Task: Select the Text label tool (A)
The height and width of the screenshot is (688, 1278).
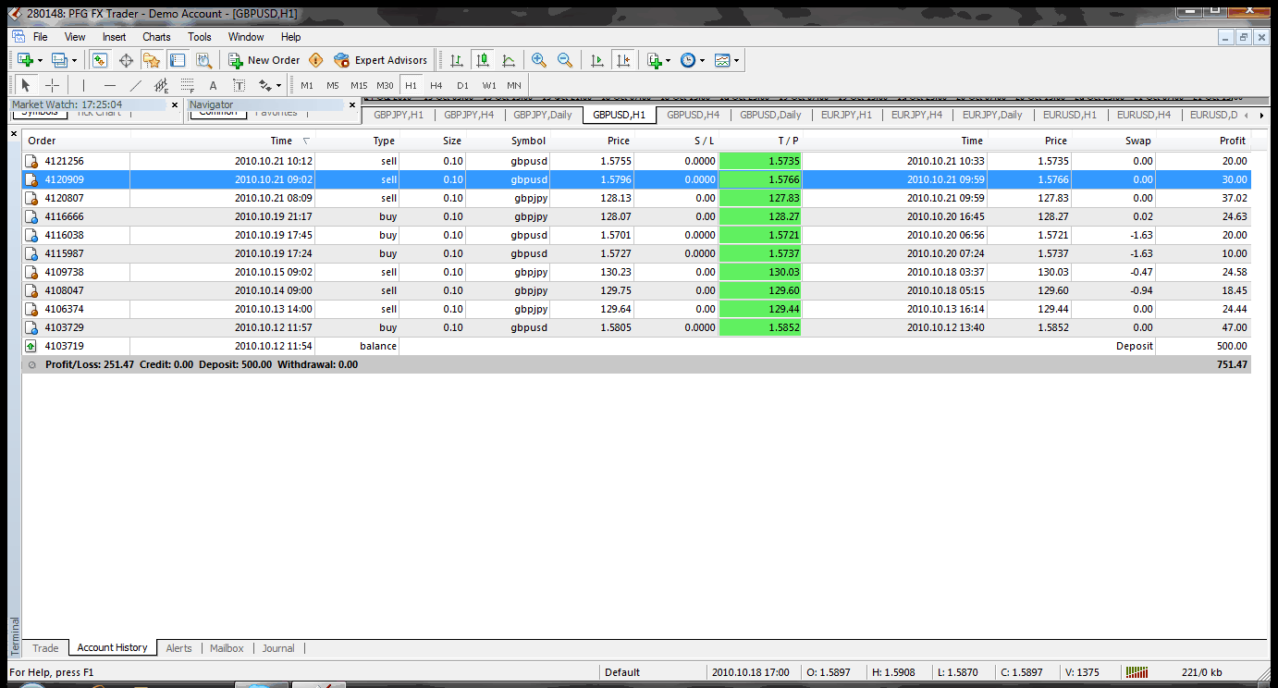Action: (213, 85)
